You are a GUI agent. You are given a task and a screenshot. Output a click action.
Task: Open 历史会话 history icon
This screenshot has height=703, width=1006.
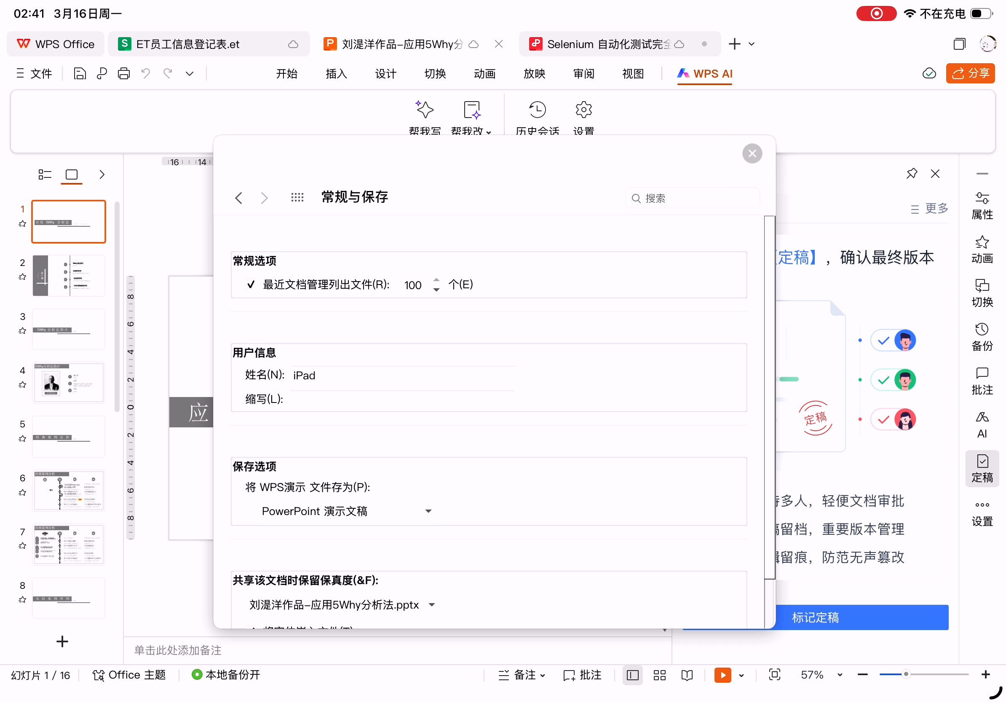tap(537, 110)
